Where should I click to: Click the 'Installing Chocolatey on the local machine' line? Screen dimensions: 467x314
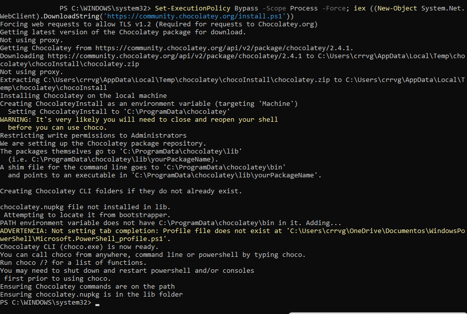pyautogui.click(x=83, y=96)
